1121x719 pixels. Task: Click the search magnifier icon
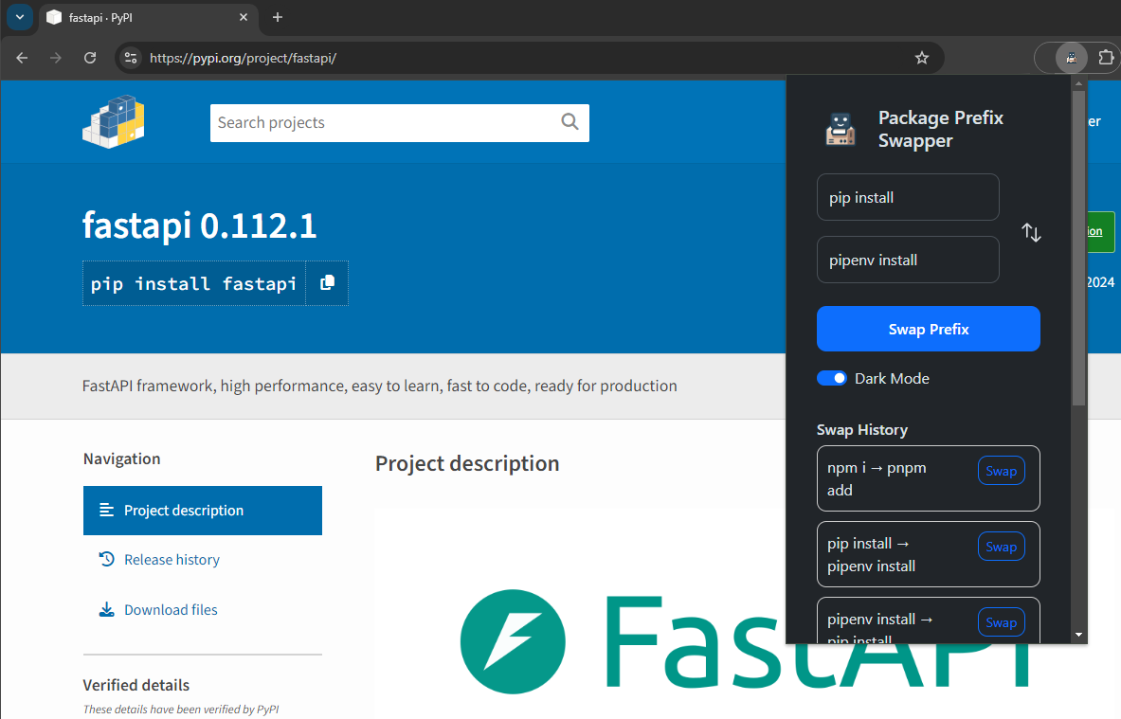point(570,122)
